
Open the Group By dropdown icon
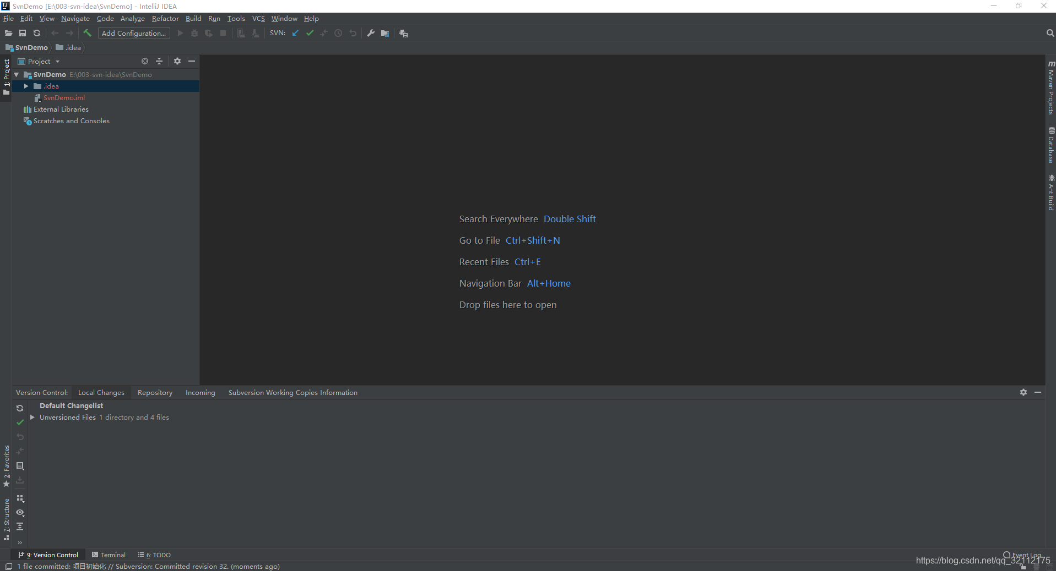tap(20, 498)
